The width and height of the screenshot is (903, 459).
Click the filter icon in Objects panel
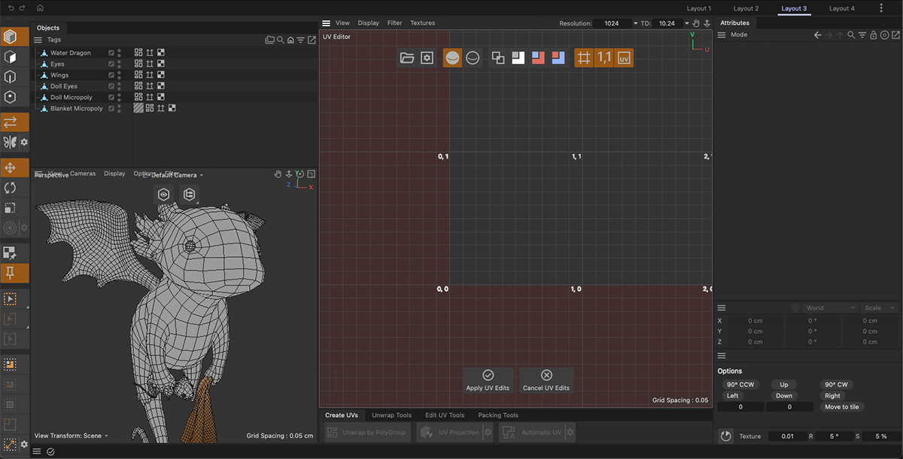300,40
